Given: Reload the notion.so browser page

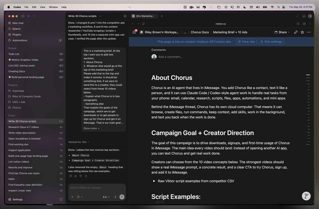Looking at the screenshot, I should (143, 24).
